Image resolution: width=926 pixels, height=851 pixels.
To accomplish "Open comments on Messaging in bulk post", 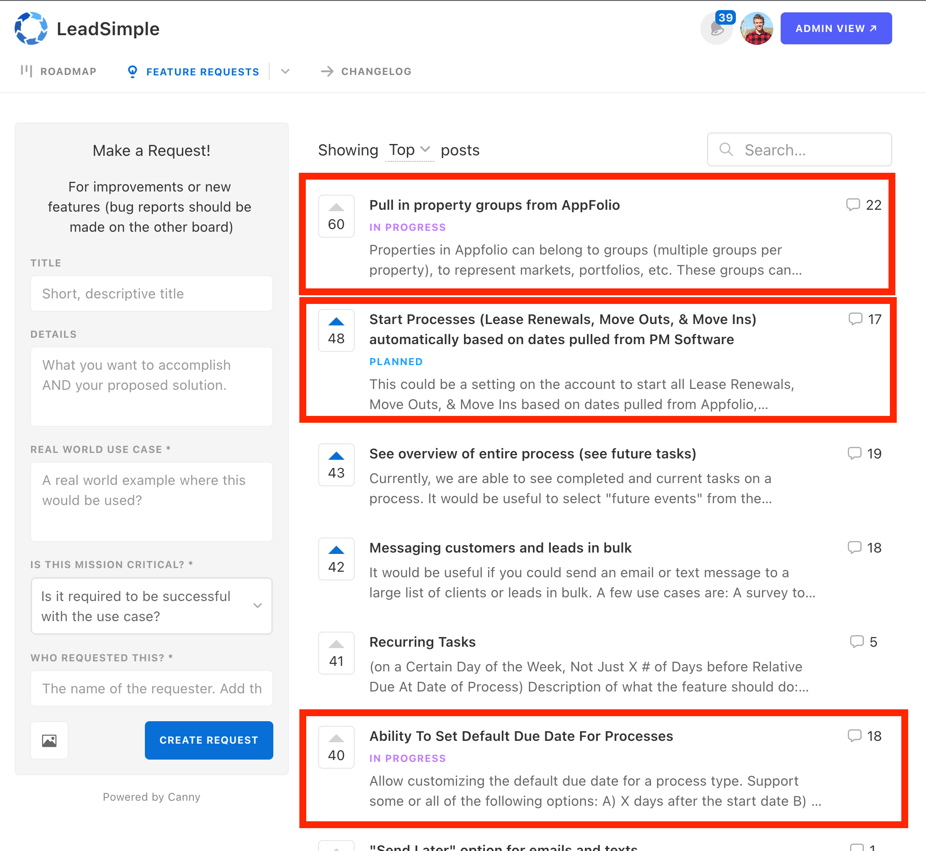I will [x=864, y=548].
